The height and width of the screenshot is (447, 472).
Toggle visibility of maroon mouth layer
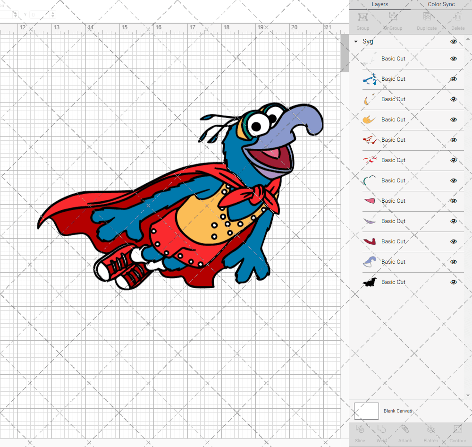453,241
